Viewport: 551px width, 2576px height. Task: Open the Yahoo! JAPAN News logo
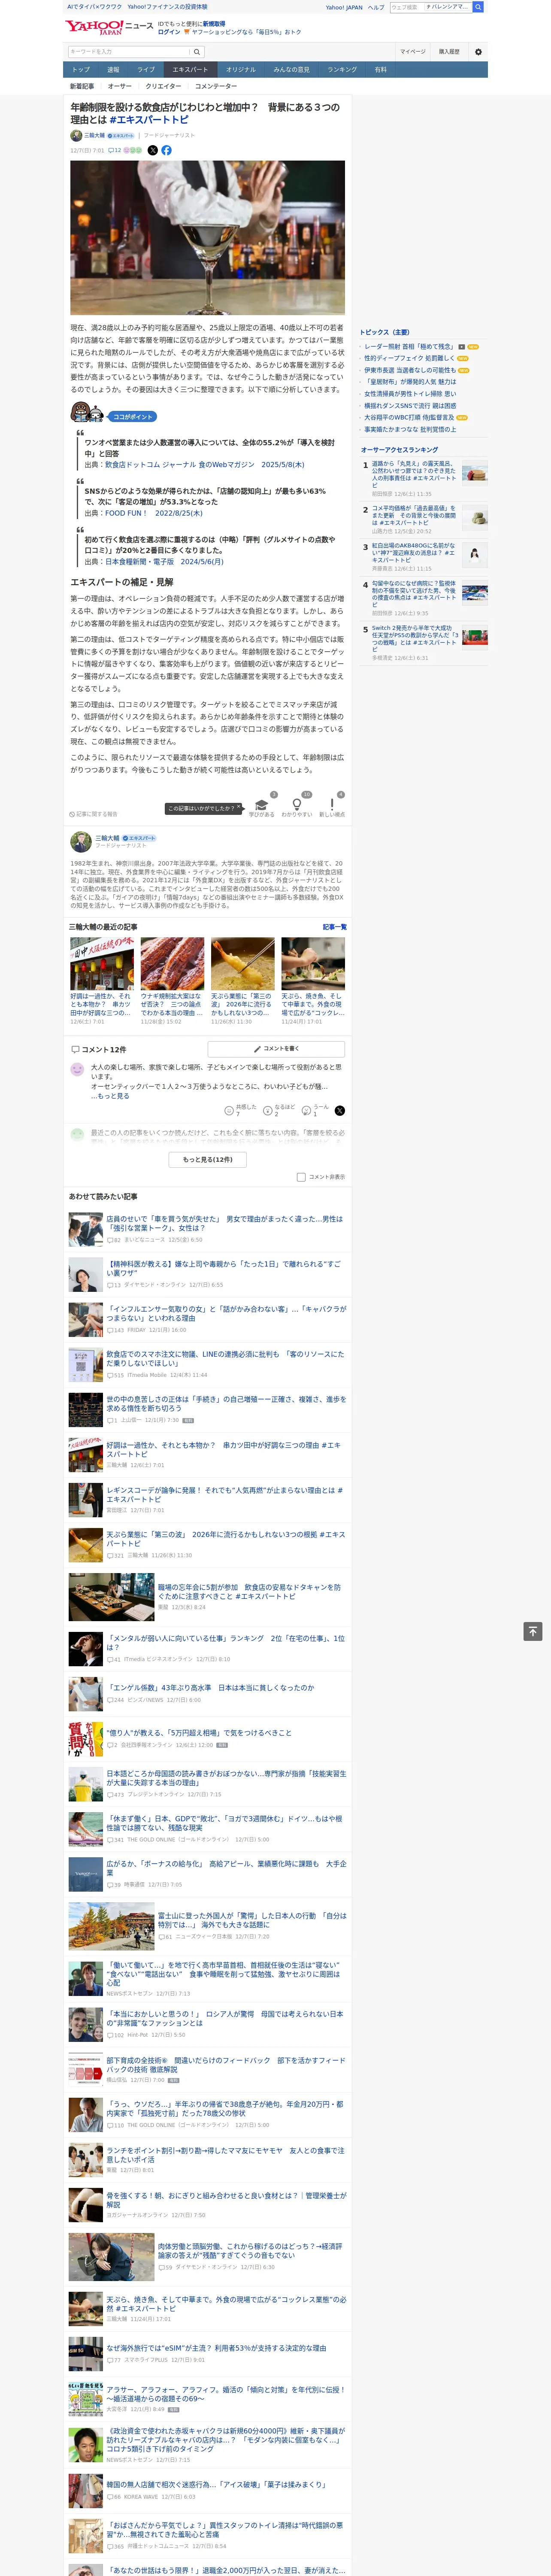coord(109,27)
